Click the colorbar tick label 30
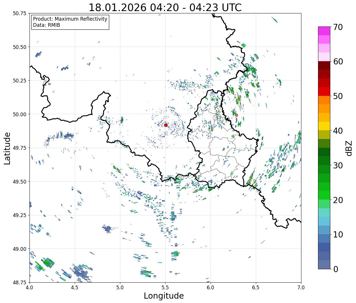356x303 pixels. click(338, 165)
